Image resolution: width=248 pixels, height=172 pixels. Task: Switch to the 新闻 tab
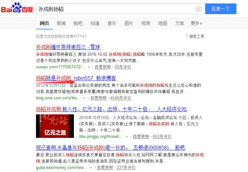pos(61,23)
